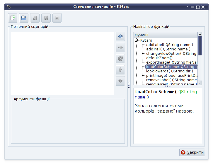
Task: Select exportImage function entry
Action: [172, 62]
